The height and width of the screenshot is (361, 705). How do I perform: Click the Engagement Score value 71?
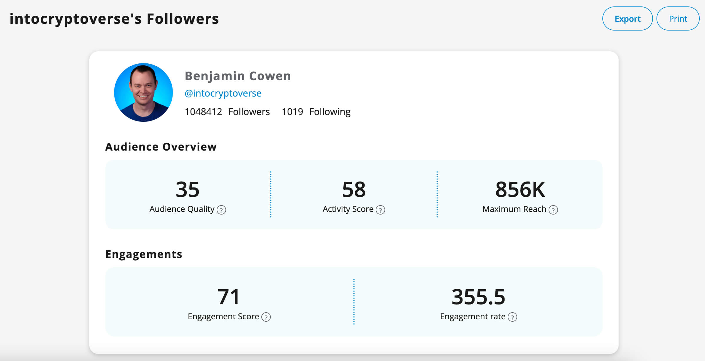(228, 297)
